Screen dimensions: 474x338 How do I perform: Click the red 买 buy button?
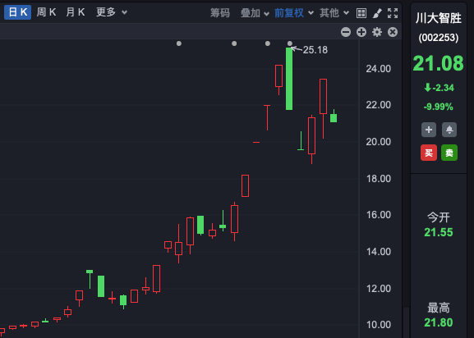pos(429,153)
